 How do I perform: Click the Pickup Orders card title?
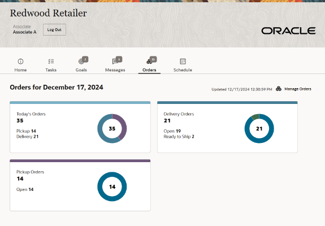[31, 172]
